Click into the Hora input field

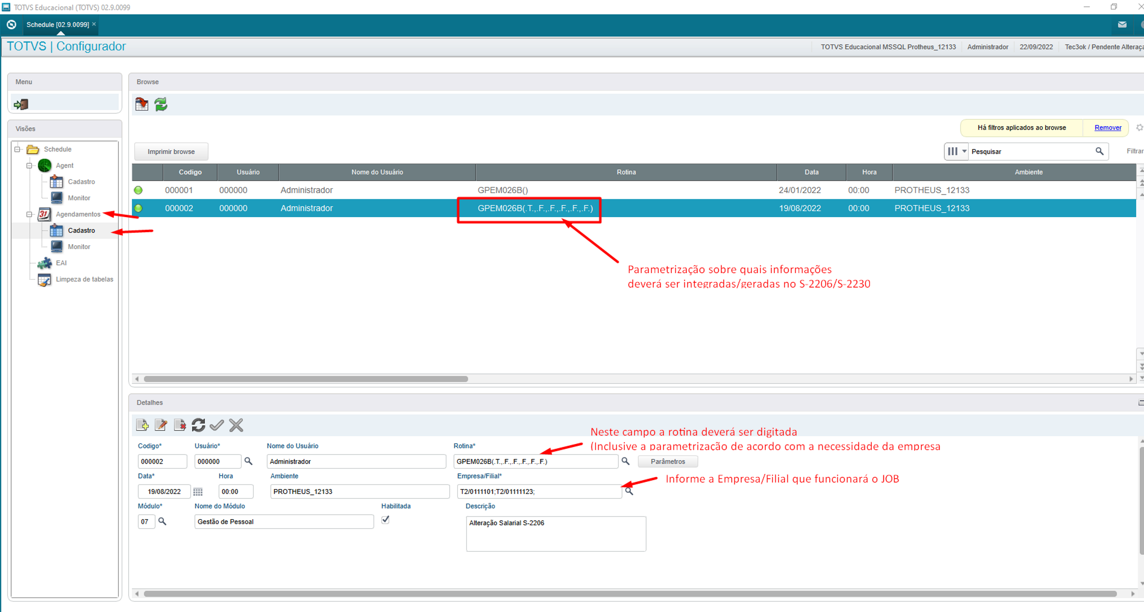pyautogui.click(x=236, y=492)
